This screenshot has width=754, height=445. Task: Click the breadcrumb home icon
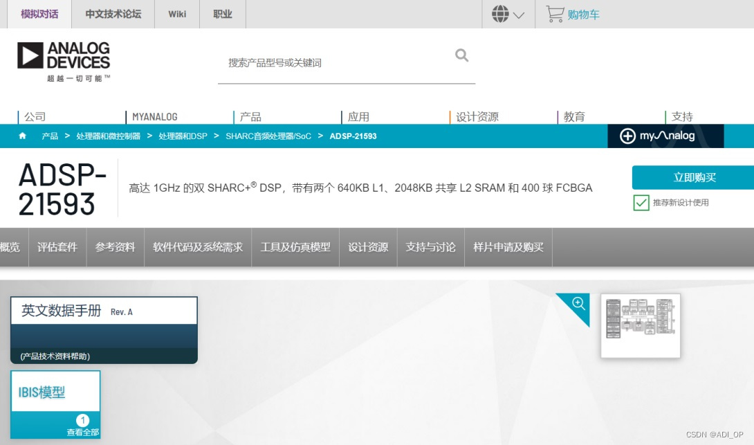(22, 136)
